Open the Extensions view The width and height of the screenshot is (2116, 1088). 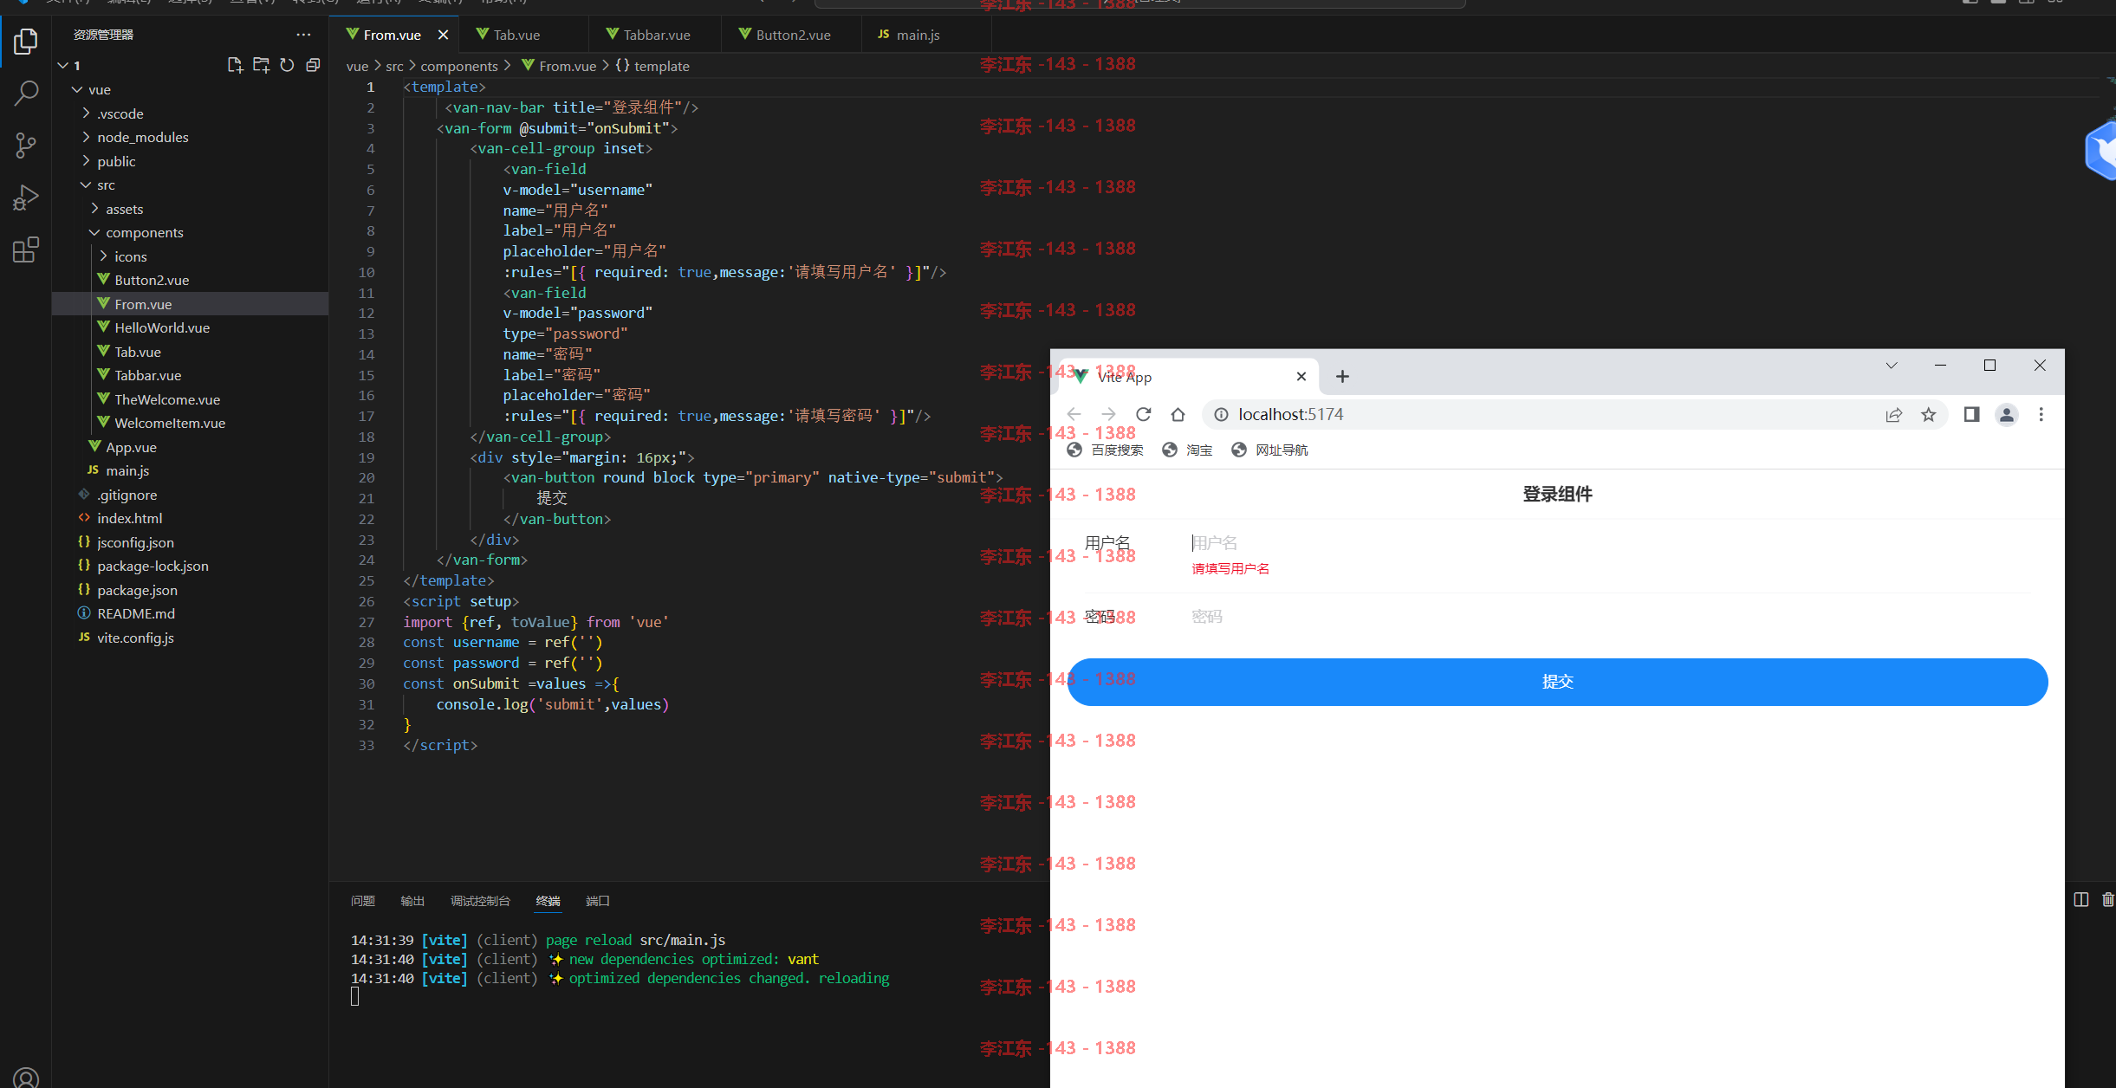tap(26, 249)
